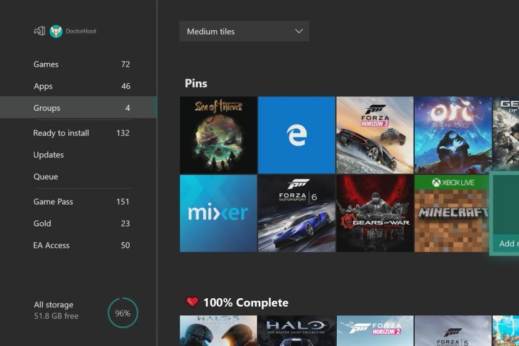
Task: Open the Forza Horizon 3 tile
Action: pyautogui.click(x=375, y=135)
